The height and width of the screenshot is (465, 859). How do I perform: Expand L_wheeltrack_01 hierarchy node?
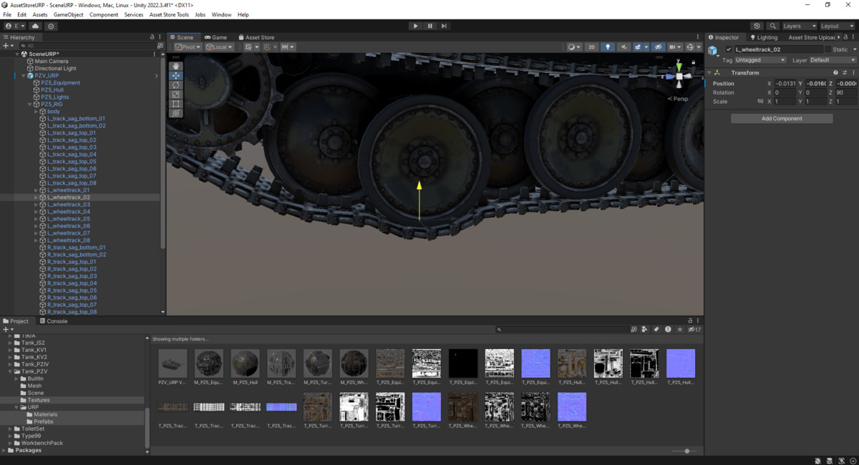pyautogui.click(x=37, y=190)
